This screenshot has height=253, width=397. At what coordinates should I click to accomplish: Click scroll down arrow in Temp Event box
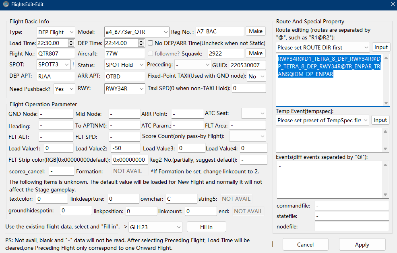pos(385,149)
